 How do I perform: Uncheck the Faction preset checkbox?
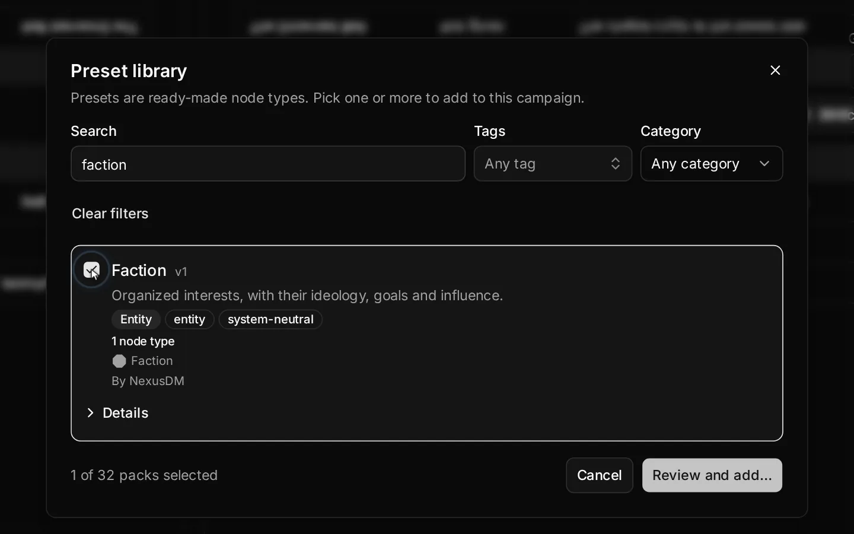pos(91,270)
